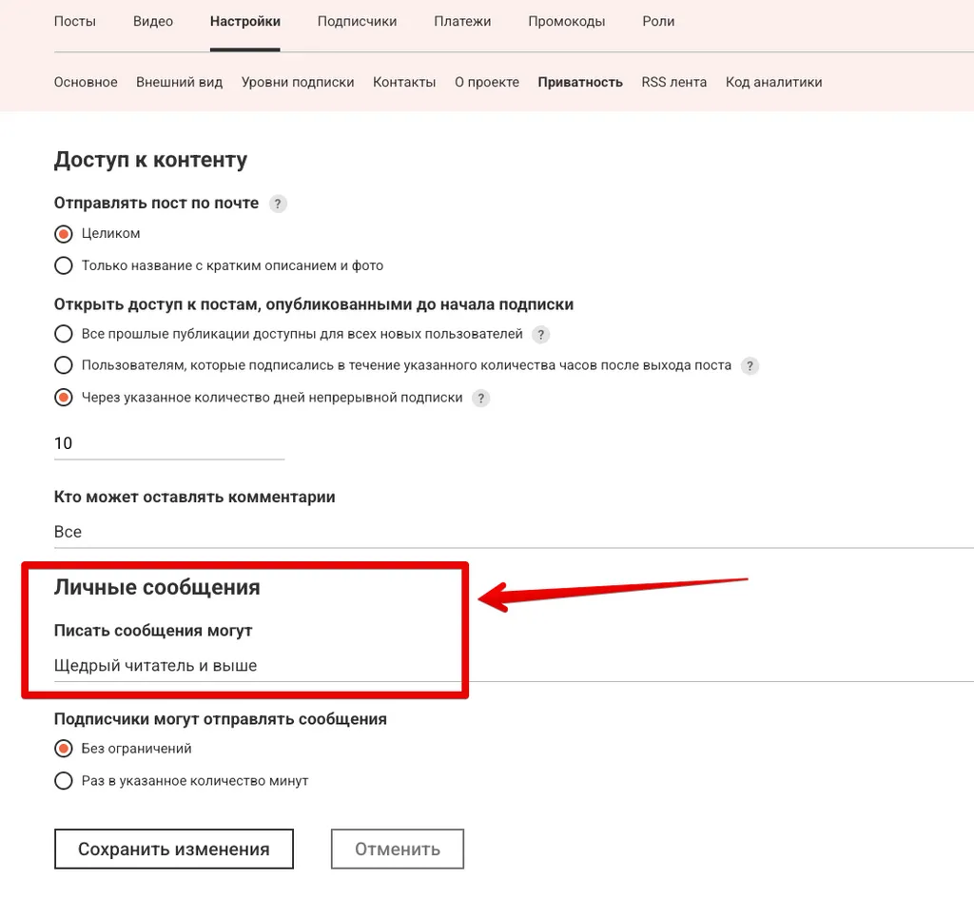
Task: Select the 'Целиком' radio button
Action: click(64, 234)
